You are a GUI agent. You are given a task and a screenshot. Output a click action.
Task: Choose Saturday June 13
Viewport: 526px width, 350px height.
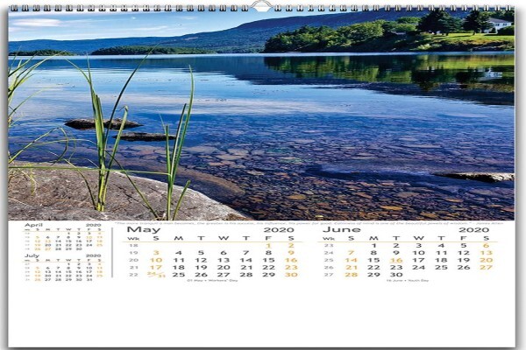point(486,253)
